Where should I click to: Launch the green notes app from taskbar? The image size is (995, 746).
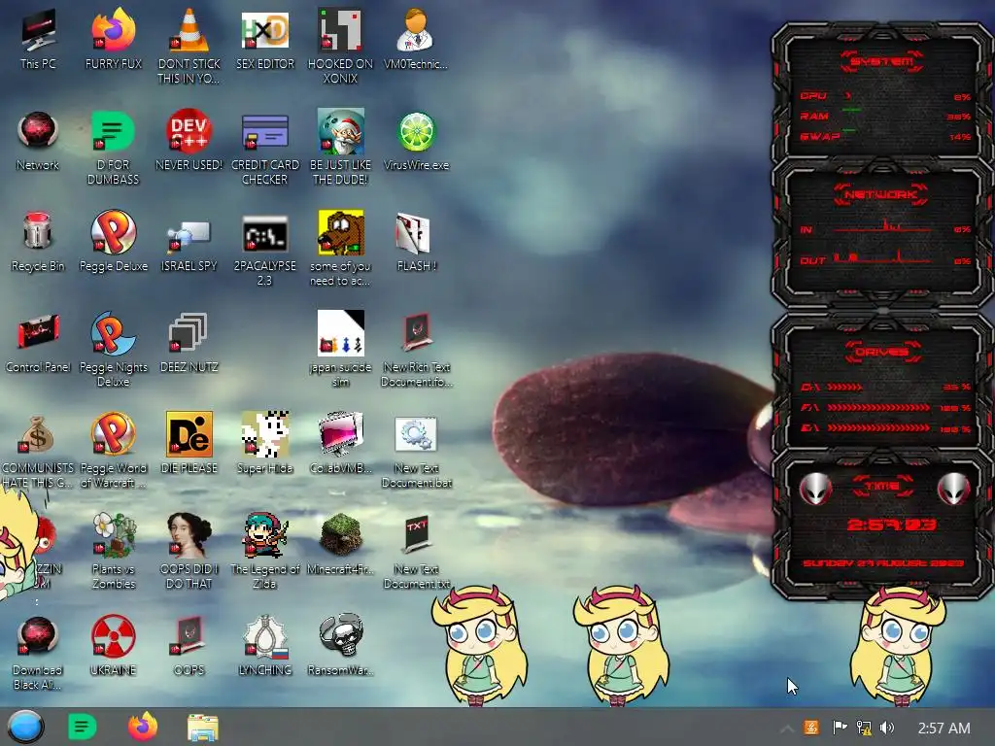pos(82,727)
